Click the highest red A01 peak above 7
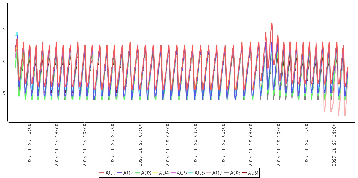The image size is (358, 178). pos(271,23)
